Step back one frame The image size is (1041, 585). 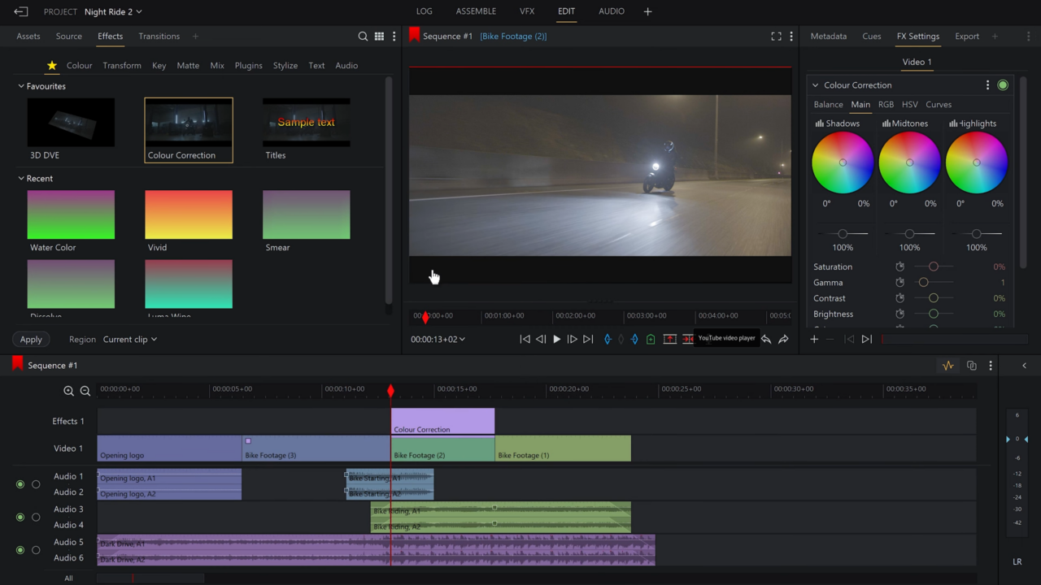540,340
